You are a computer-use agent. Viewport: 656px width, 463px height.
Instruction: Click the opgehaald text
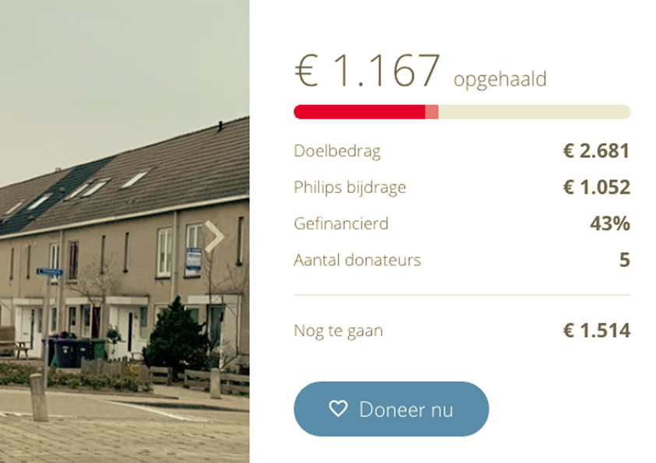[500, 79]
